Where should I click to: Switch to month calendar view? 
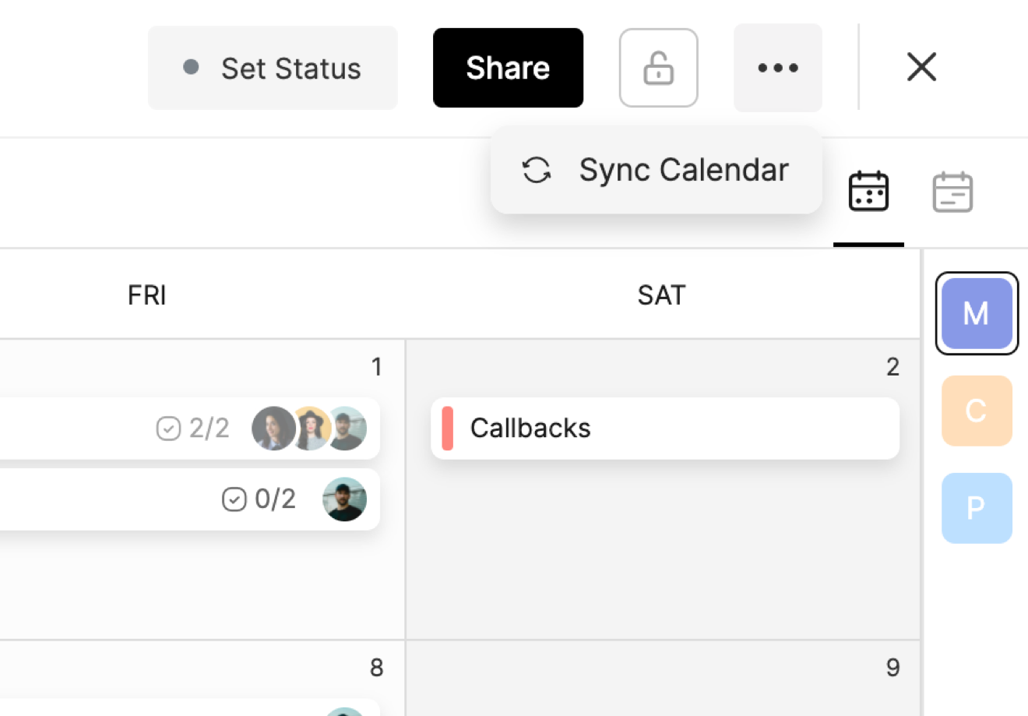tap(868, 192)
